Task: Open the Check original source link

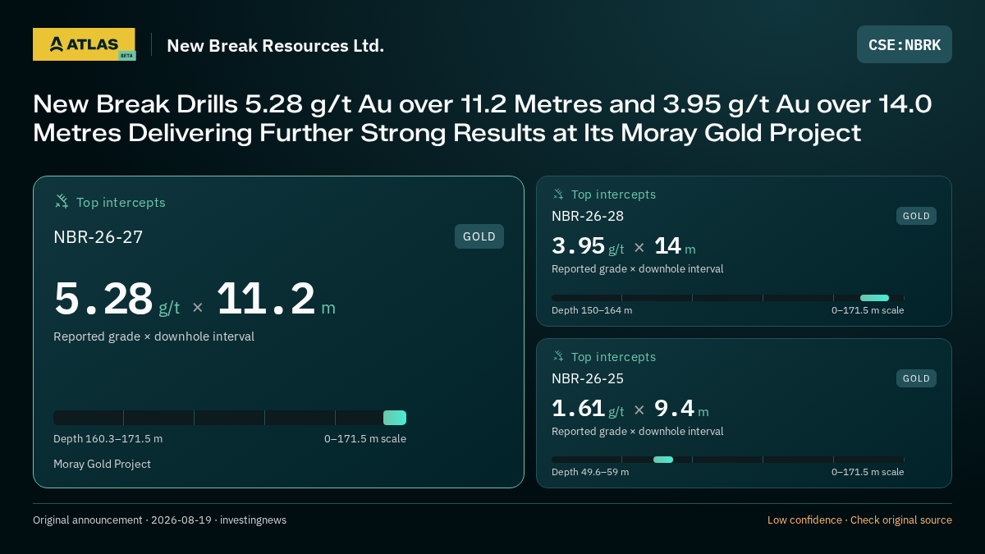Action: pyautogui.click(x=901, y=520)
